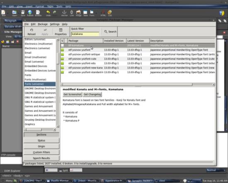Image resolution: width=228 pixels, height=183 pixels.
Task: Click the Anchor icon in Kompozer toolbar
Action: (64, 13)
